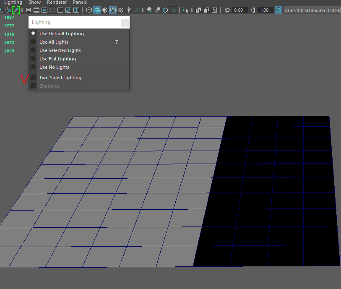
Task: Toggle the film gate icon
Action: click(36, 10)
